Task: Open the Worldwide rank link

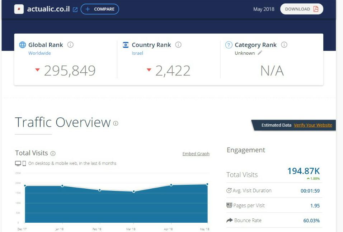Action: (x=39, y=53)
